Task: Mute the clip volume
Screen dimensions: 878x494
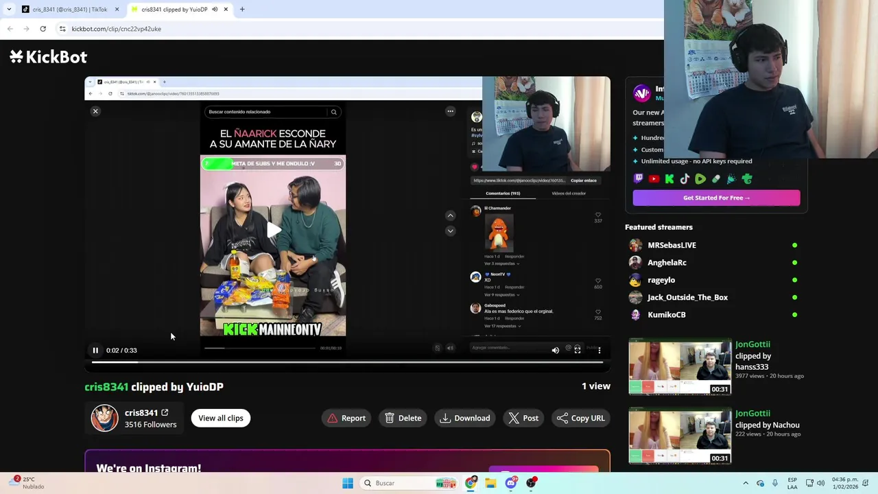Action: 556,351
